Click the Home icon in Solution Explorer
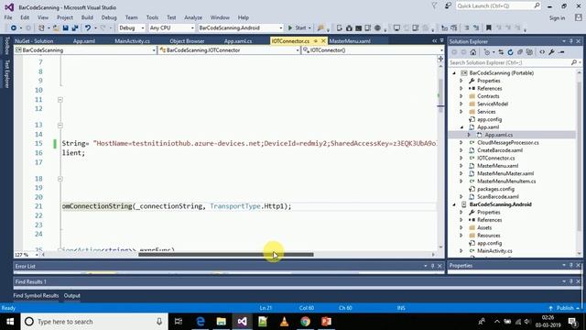Screen dimensions: 586x330 tap(473, 52)
